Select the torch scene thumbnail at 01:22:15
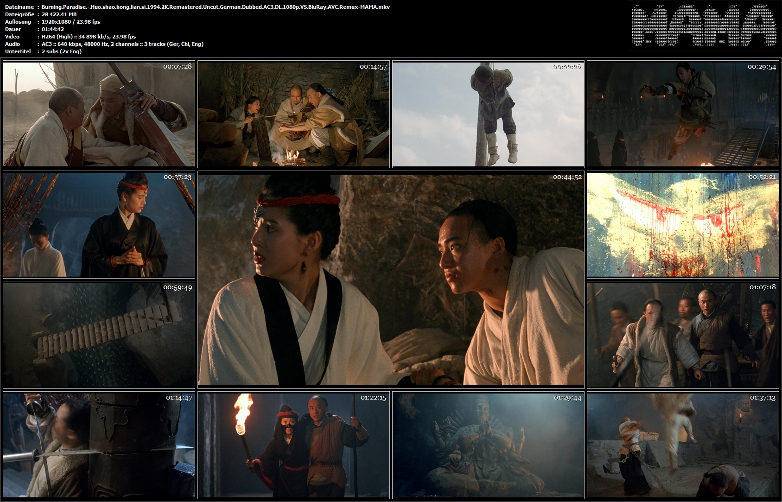The height and width of the screenshot is (502, 782). [293, 445]
